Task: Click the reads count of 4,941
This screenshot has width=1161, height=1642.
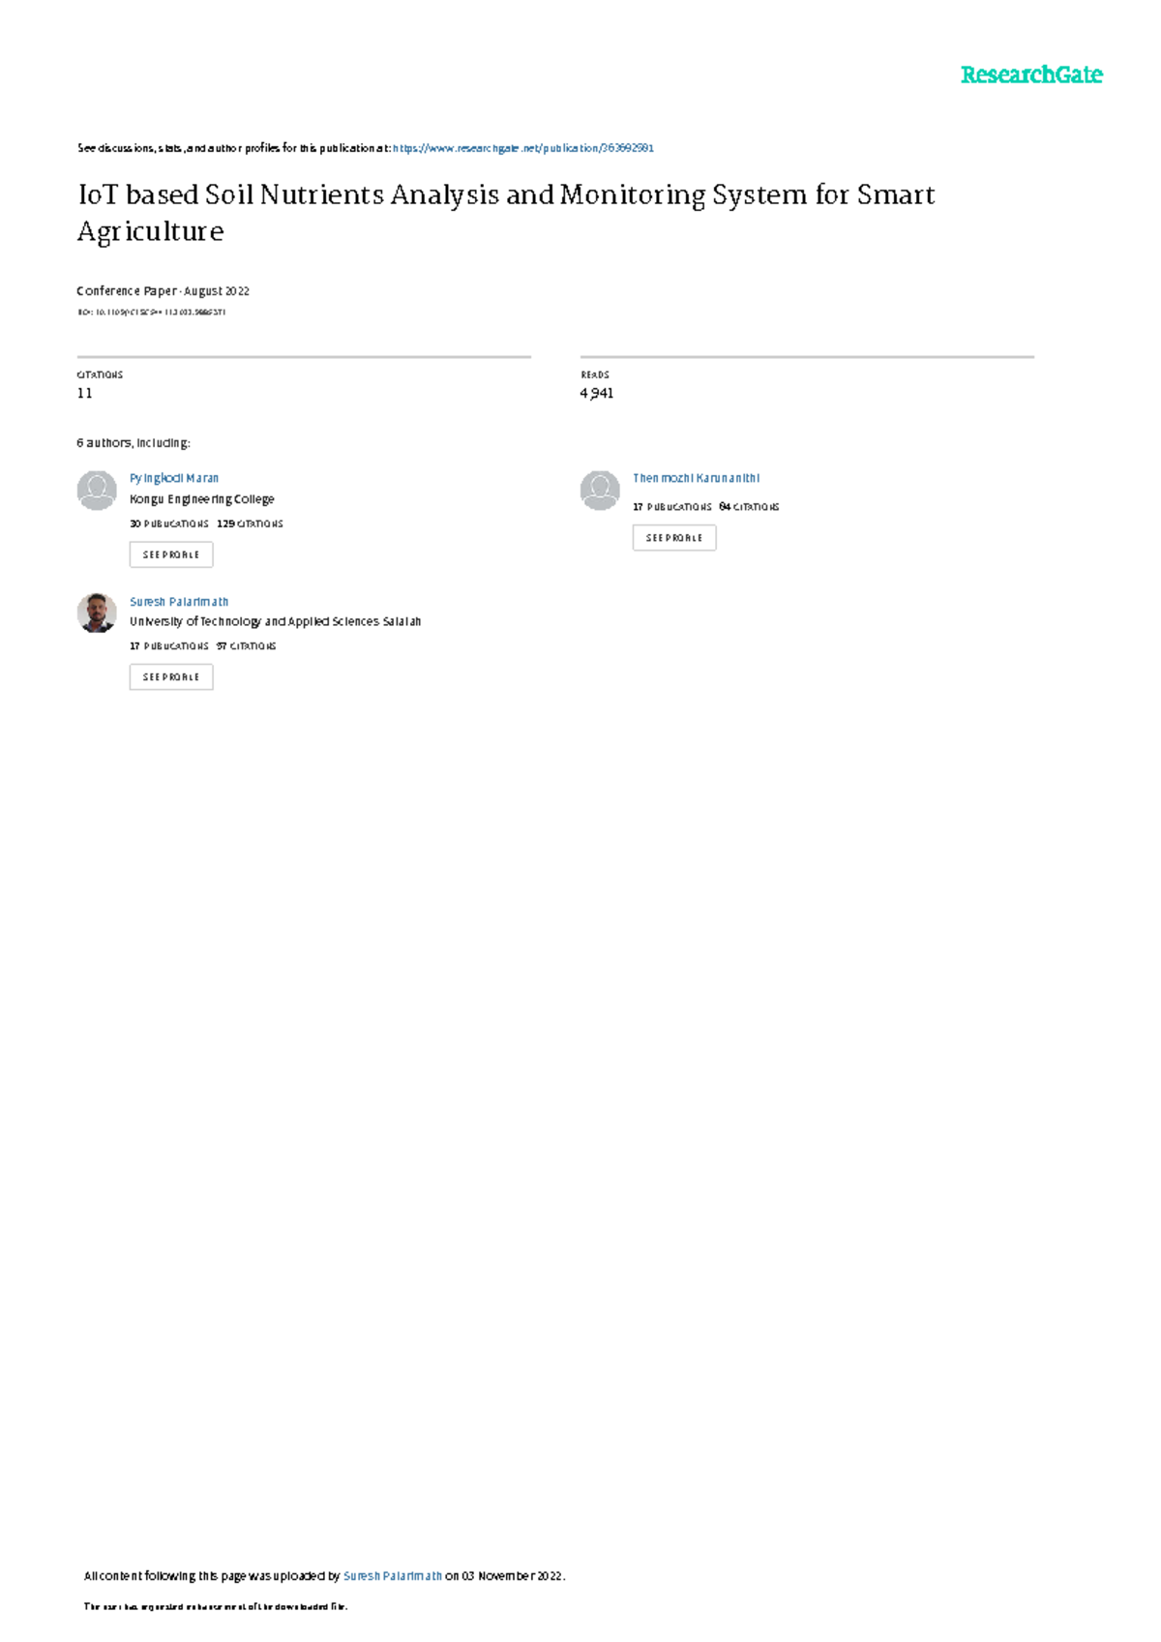Action: tap(597, 393)
